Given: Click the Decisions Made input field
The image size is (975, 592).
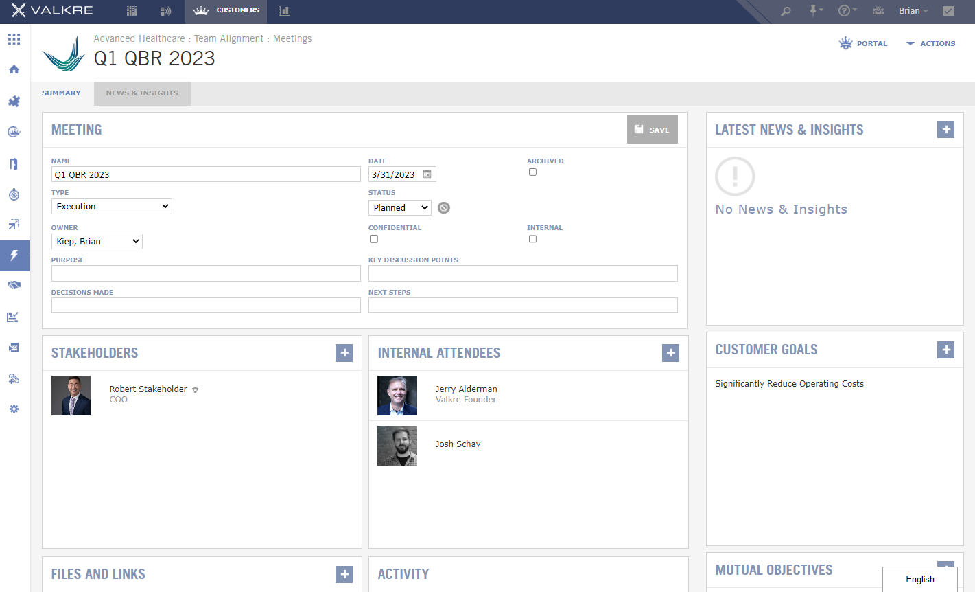Looking at the screenshot, I should click(206, 306).
